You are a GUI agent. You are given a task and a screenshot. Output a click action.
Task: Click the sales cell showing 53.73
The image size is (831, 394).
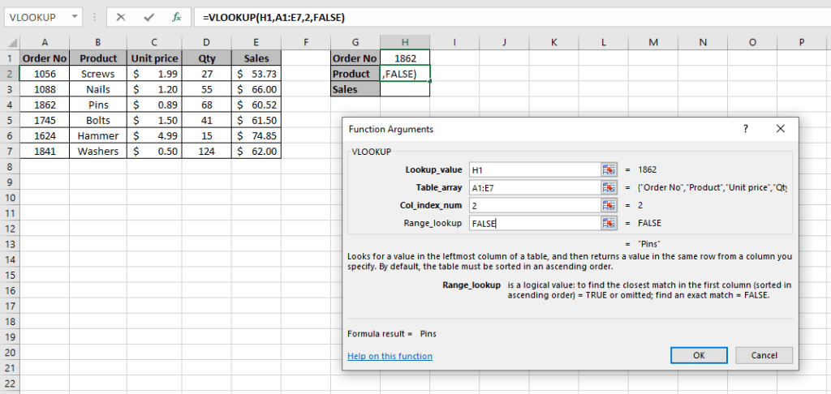pos(256,74)
